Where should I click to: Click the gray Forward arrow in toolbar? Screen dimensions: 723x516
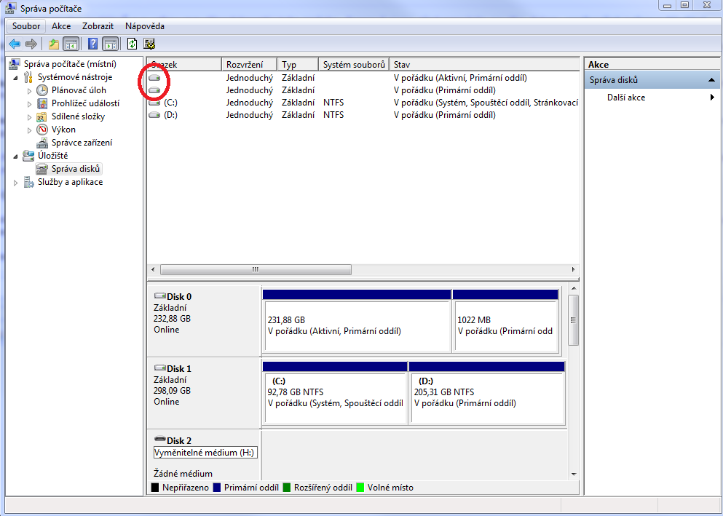tap(31, 44)
